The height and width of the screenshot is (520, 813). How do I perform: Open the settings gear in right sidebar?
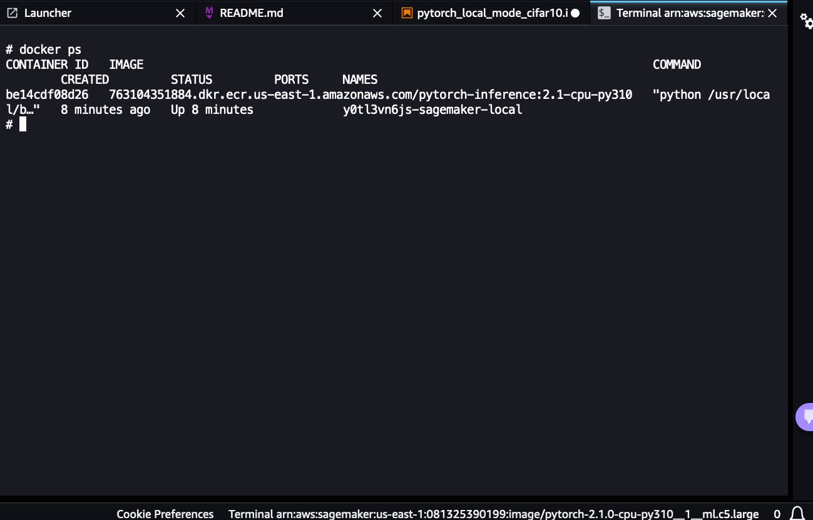[x=807, y=21]
